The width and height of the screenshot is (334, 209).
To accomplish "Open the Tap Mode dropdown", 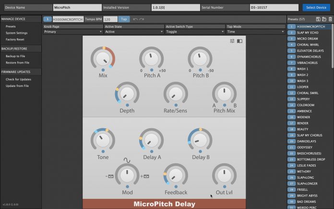I will (255, 31).
